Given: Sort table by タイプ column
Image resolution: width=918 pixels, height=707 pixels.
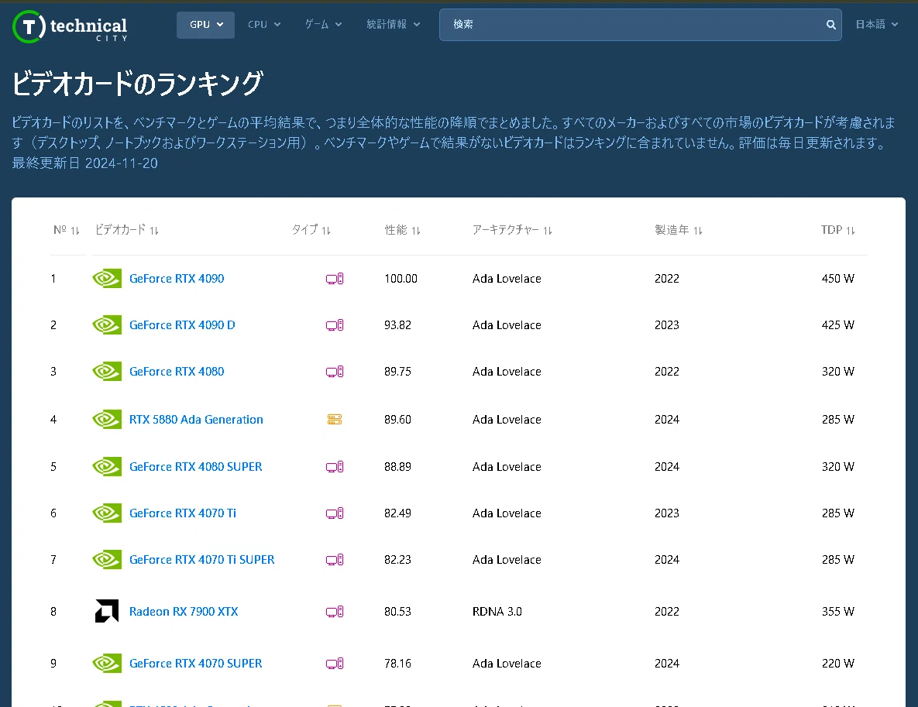Looking at the screenshot, I should tap(311, 230).
